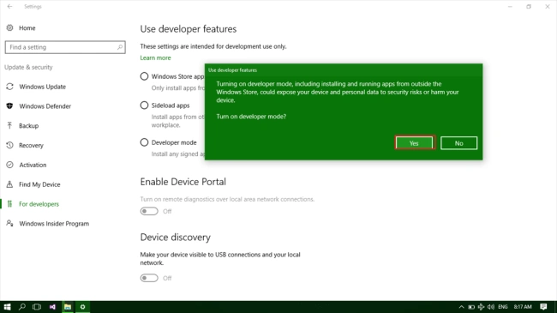The height and width of the screenshot is (313, 557).
Task: Click the Find a setting search box
Action: pos(65,47)
